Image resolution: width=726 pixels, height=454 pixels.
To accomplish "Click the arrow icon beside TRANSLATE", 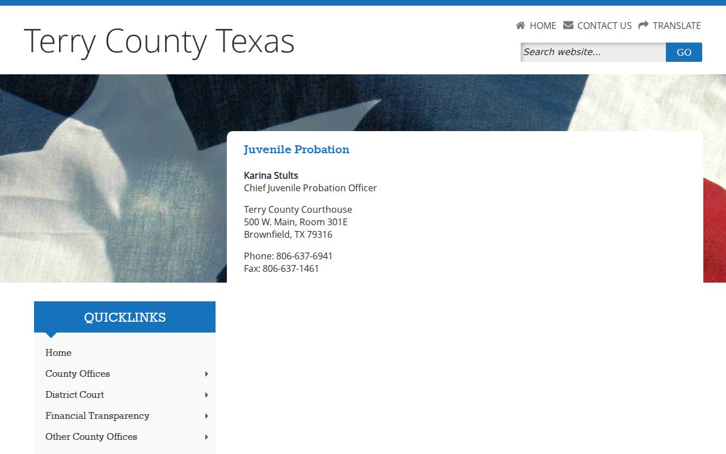I will coord(643,26).
